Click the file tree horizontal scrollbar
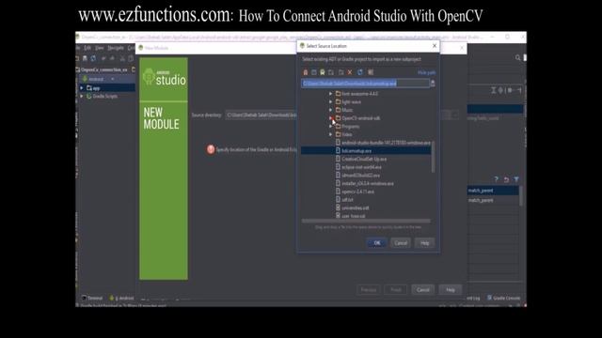Image resolution: width=602 pixels, height=338 pixels. coord(366,222)
